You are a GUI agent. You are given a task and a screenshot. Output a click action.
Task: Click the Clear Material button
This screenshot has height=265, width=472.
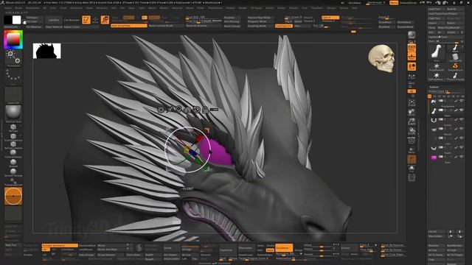tap(54, 26)
